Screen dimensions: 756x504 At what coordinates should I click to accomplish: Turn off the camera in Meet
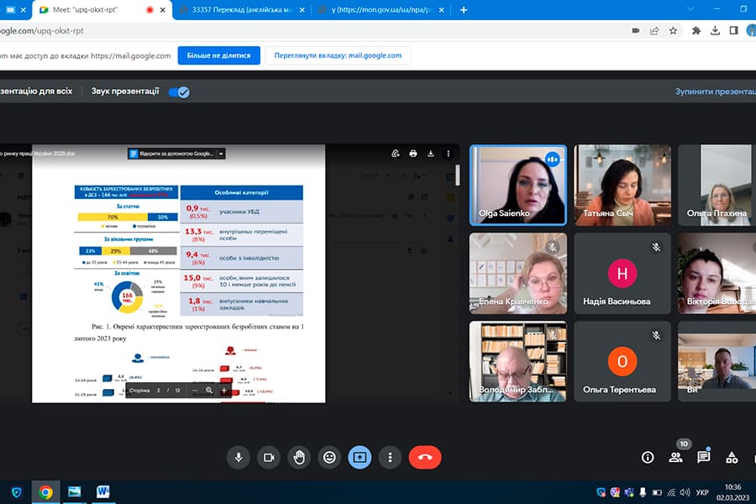pos(269,457)
